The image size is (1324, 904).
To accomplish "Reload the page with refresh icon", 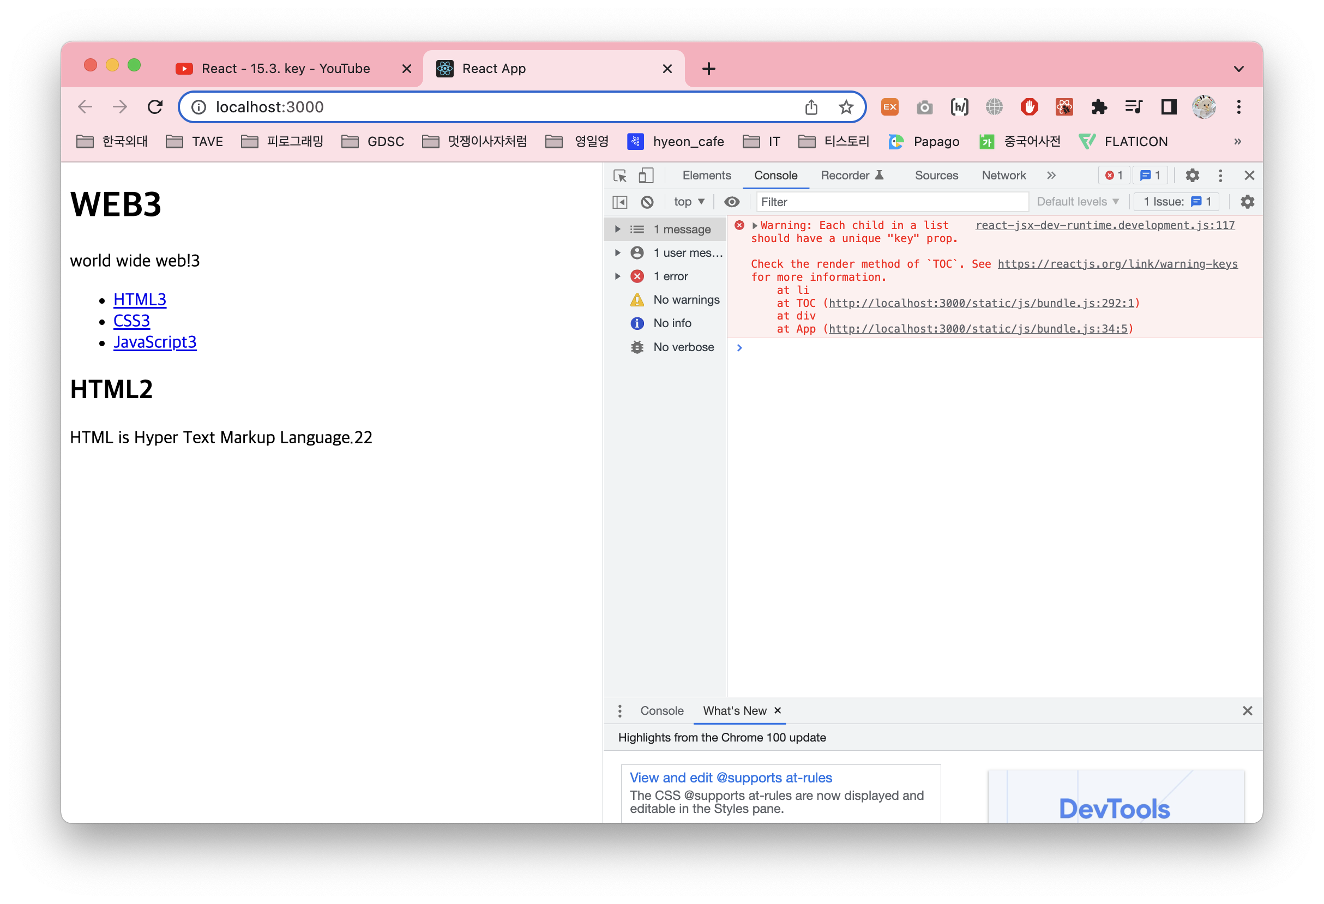I will pos(155,107).
